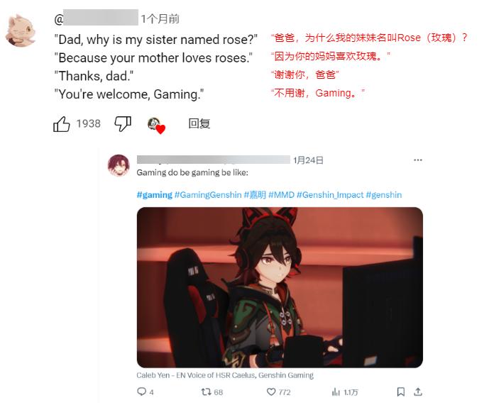Open the #MMD hashtag
Image resolution: width=489 pixels, height=405 pixels.
pyautogui.click(x=281, y=195)
